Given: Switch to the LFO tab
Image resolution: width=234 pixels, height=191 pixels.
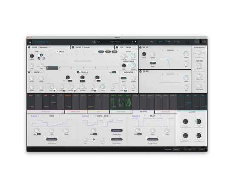Looking at the screenshot, I should (98, 112).
